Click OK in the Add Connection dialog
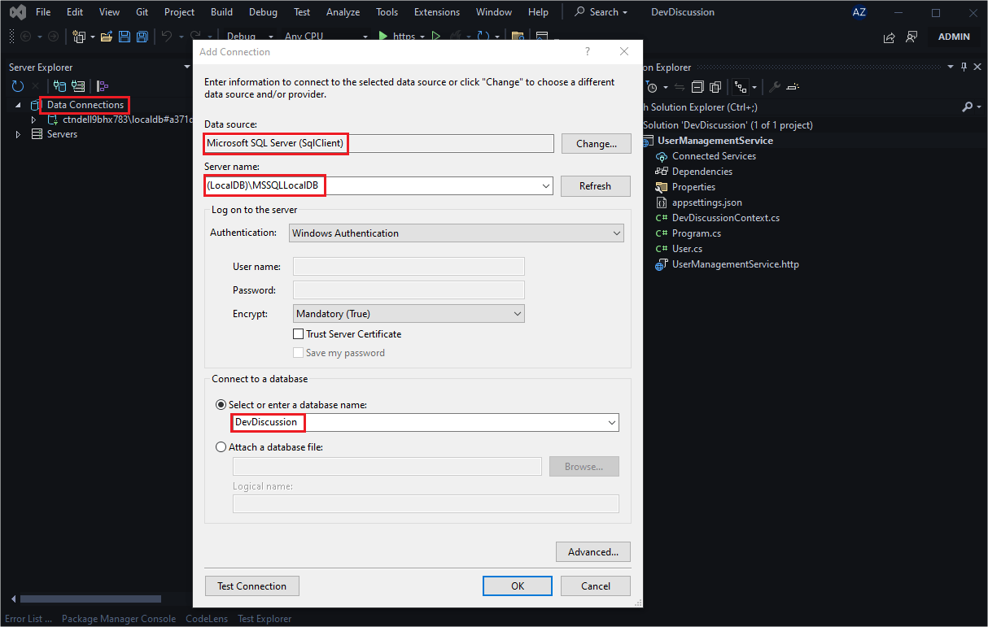 [518, 586]
